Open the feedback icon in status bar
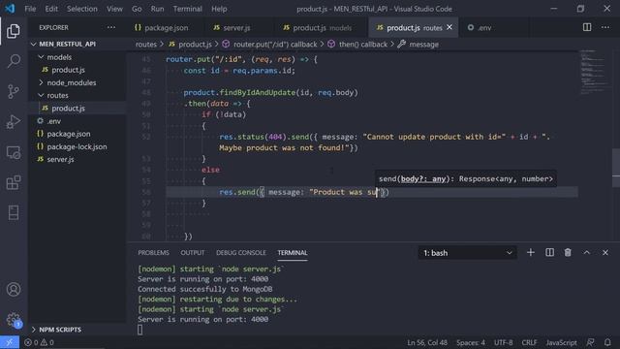 [x=590, y=342]
